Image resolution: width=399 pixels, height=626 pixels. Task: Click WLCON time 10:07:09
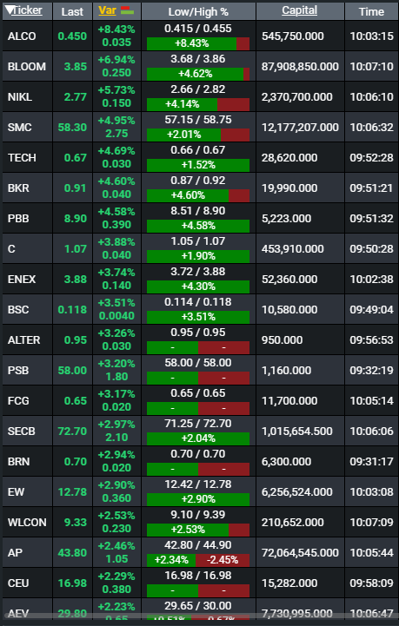coord(372,522)
